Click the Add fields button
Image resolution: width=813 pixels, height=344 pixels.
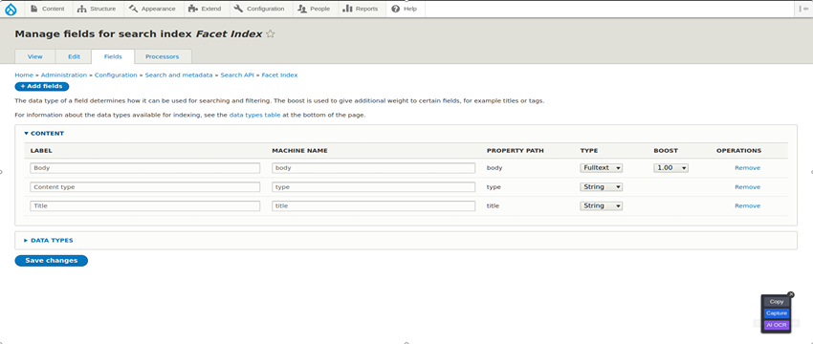point(42,87)
